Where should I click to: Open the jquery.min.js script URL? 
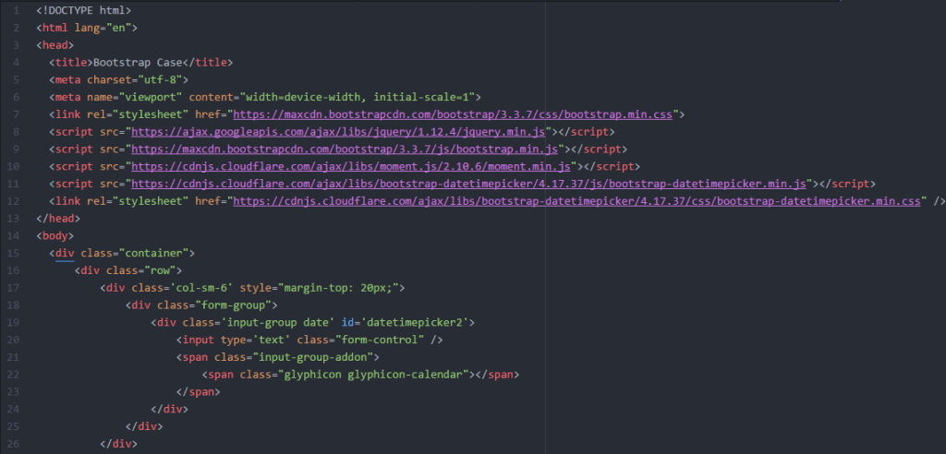pos(338,131)
